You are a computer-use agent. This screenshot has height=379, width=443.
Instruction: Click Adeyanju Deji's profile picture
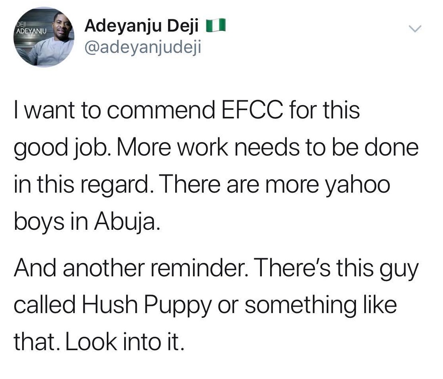(x=44, y=38)
